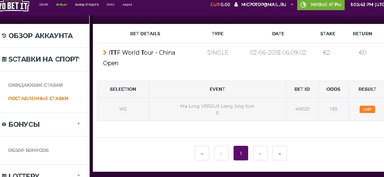The height and width of the screenshot is (177, 384).
Task: Click Ma Long VERSUS Liang Jing Kun
Action: [217, 106]
